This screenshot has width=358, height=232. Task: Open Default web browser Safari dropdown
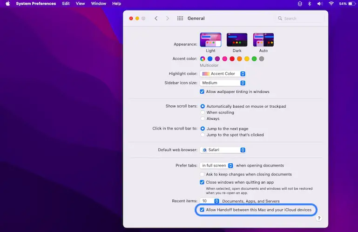(223, 150)
